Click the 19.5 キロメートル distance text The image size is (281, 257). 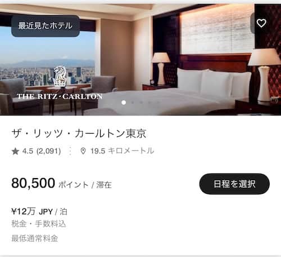pos(123,151)
